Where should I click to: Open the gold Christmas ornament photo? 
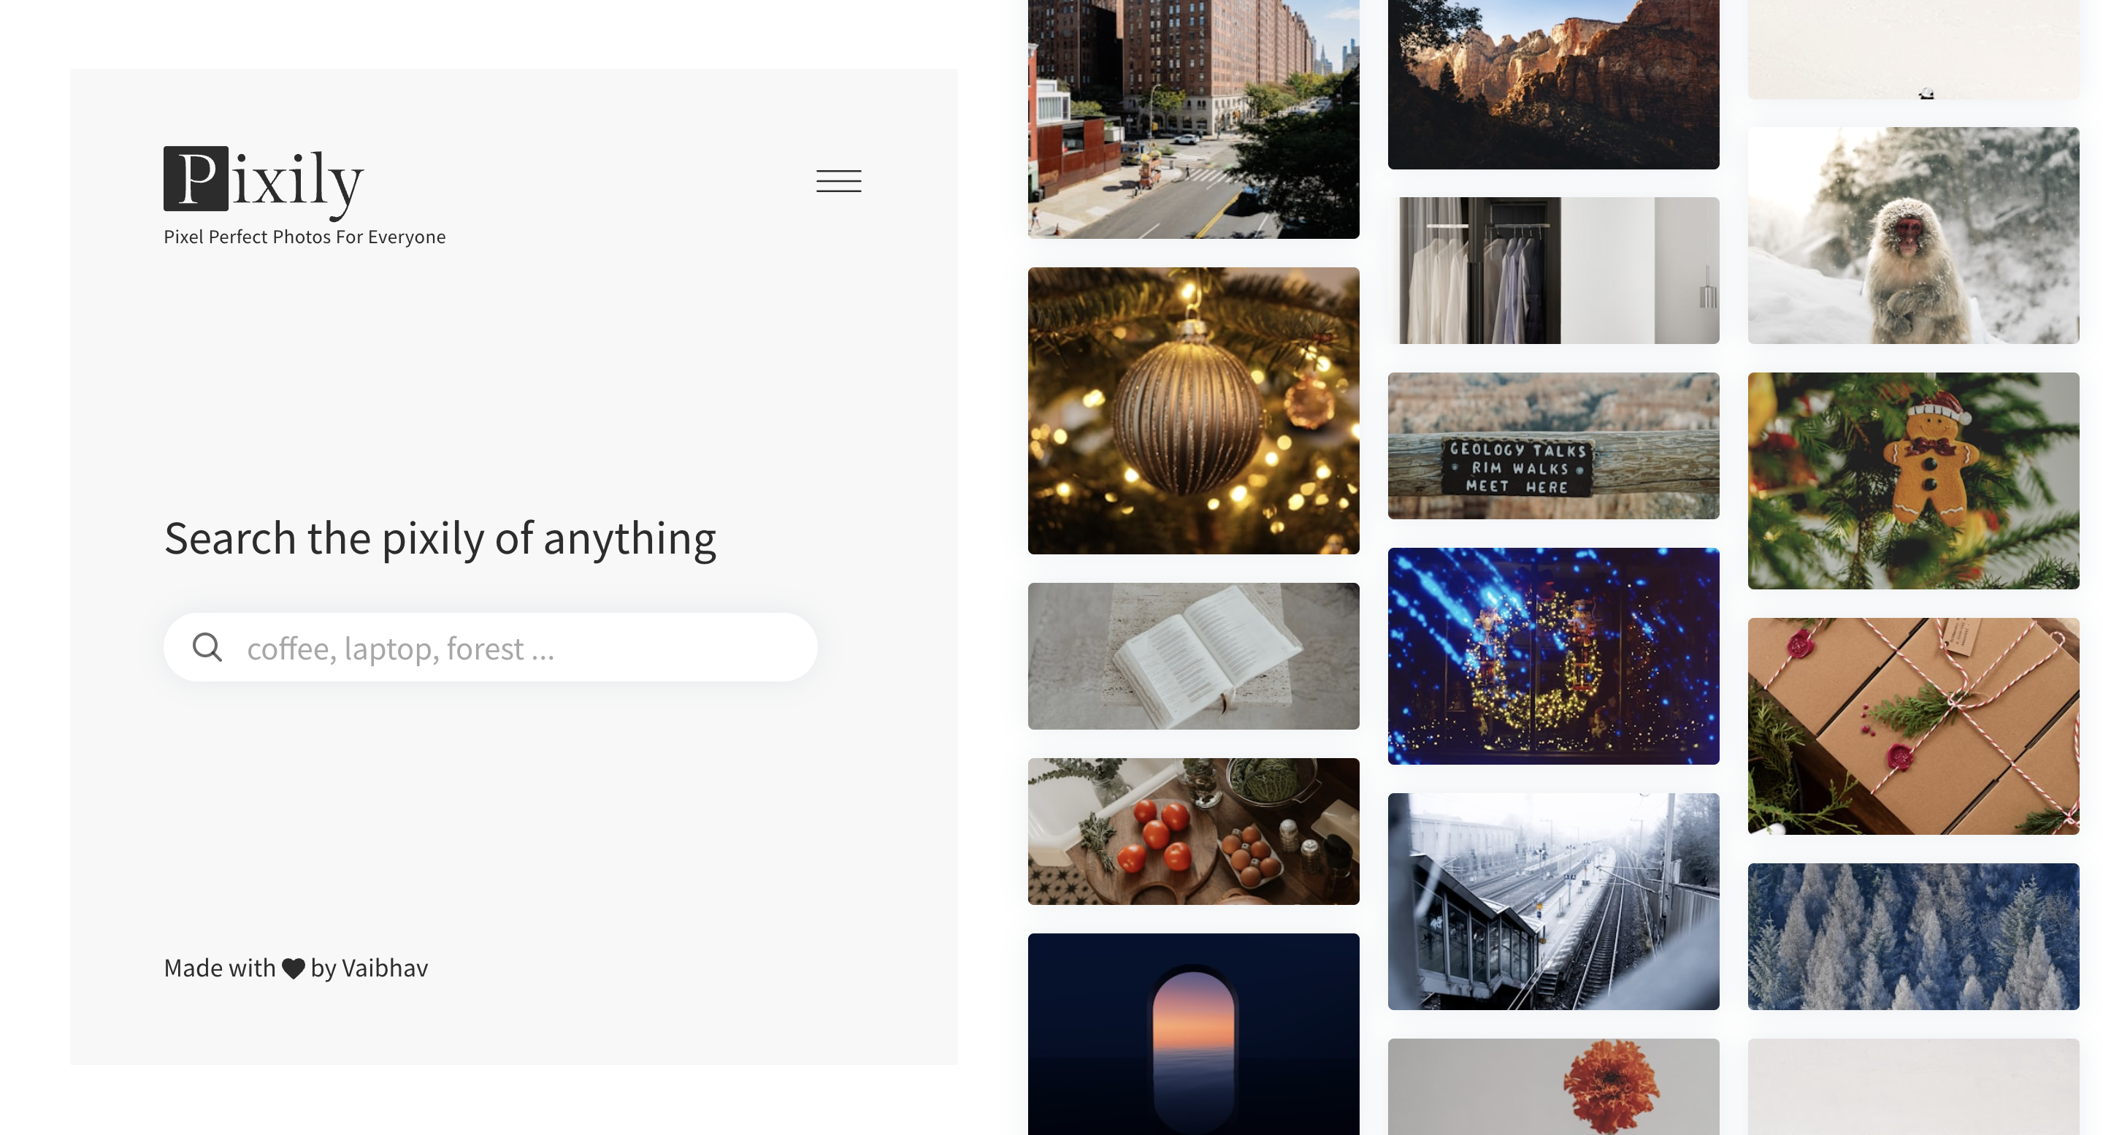pyautogui.click(x=1194, y=410)
